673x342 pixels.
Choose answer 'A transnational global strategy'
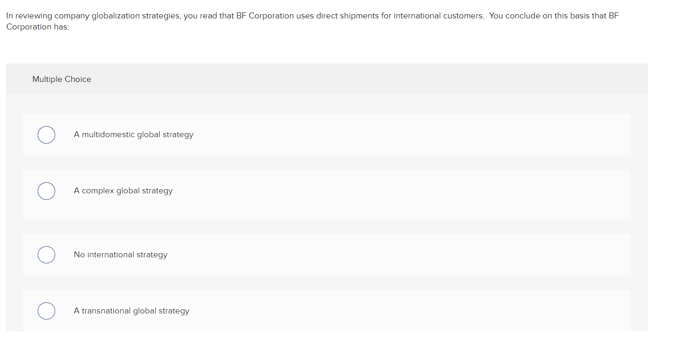pyautogui.click(x=131, y=311)
